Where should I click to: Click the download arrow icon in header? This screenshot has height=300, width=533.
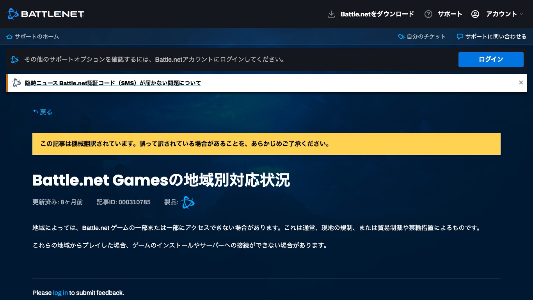click(331, 14)
